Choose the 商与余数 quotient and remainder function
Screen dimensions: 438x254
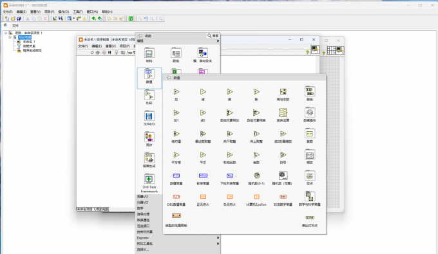click(x=283, y=92)
